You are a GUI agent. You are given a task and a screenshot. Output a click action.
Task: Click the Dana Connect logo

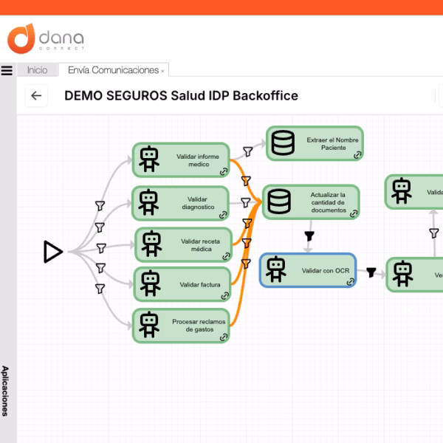pyautogui.click(x=46, y=38)
